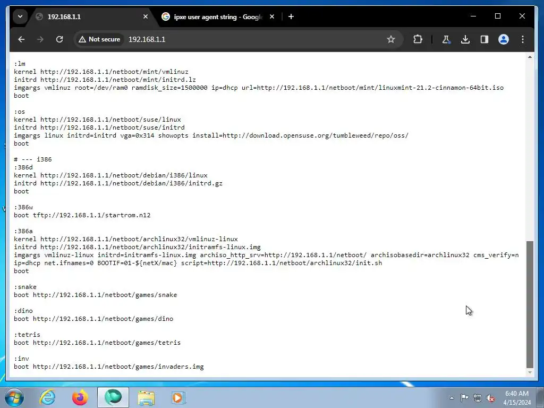Close the ipxe user agent string tab

(272, 16)
